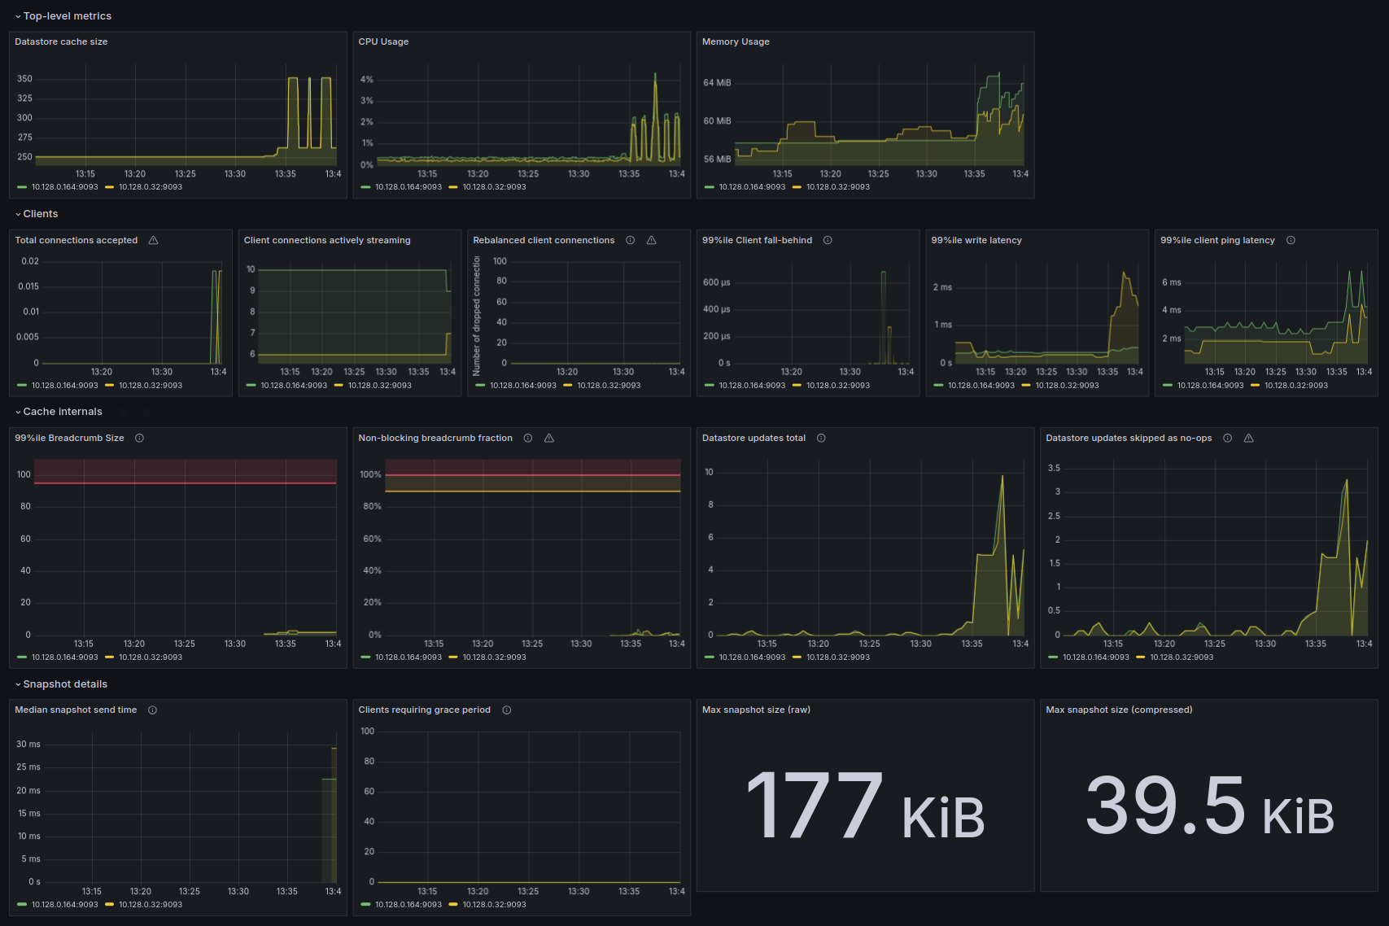Click the green color swatch in client ping latency legend
Image resolution: width=1389 pixels, height=926 pixels.
click(x=1169, y=385)
